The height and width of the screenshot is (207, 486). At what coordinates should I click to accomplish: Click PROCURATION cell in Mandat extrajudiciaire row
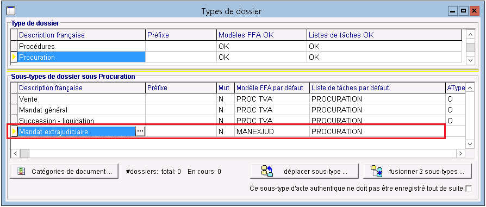[x=377, y=131]
